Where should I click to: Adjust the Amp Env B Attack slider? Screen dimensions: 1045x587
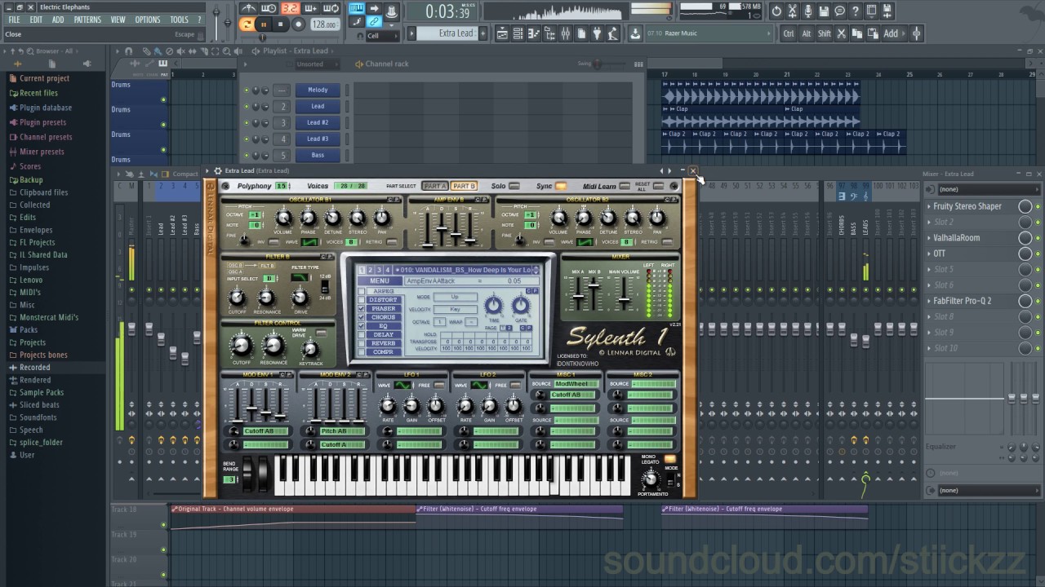click(428, 245)
